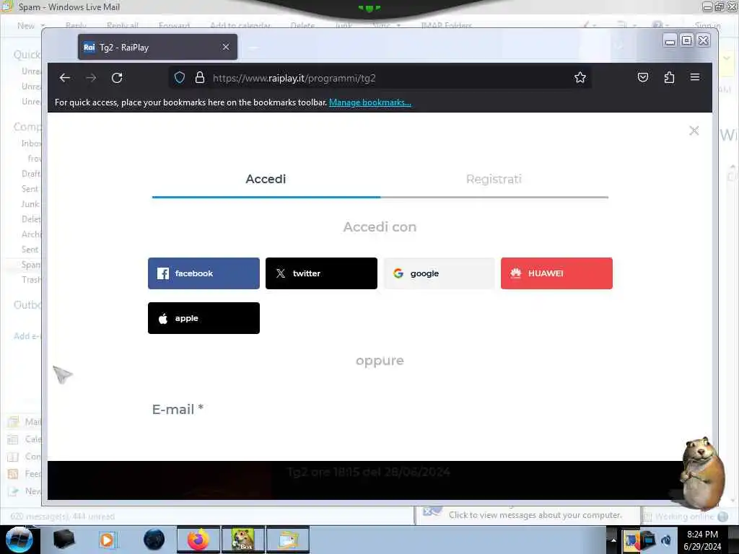Bookmark this page with the star icon
The width and height of the screenshot is (739, 554).
[580, 77]
